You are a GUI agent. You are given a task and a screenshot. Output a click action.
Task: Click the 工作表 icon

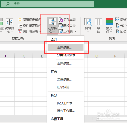point(61,32)
